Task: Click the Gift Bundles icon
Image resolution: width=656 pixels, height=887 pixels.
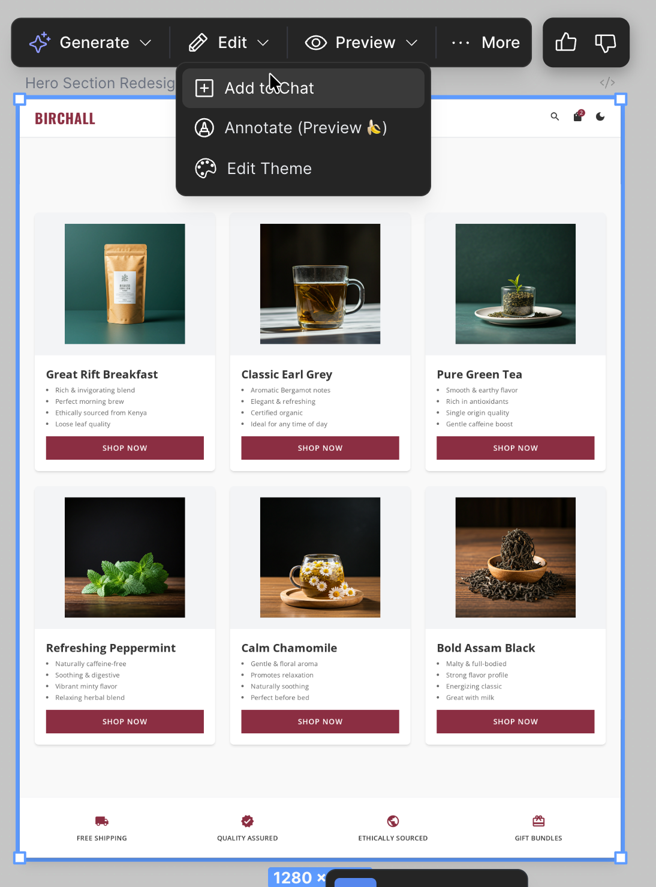Action: [x=538, y=821]
